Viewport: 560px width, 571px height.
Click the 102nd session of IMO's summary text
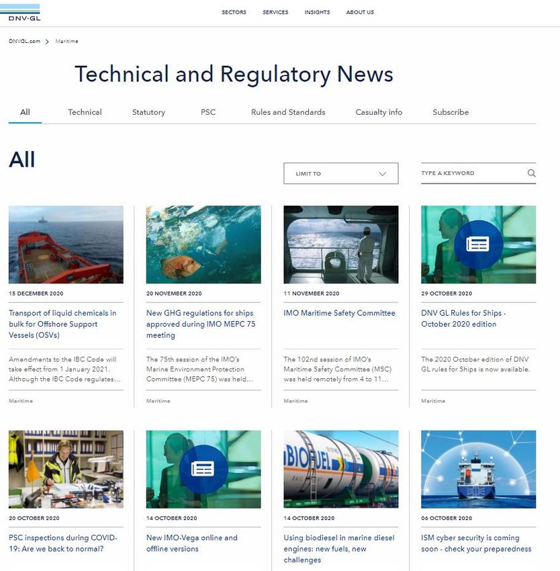point(338,369)
